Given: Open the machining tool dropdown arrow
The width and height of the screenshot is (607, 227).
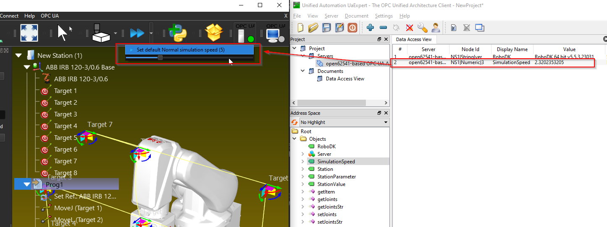Looking at the screenshot, I should click(116, 33).
